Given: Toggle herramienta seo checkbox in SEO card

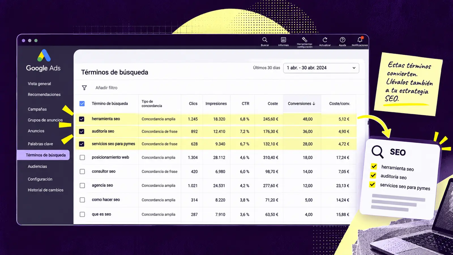Looking at the screenshot, I should [x=374, y=166].
